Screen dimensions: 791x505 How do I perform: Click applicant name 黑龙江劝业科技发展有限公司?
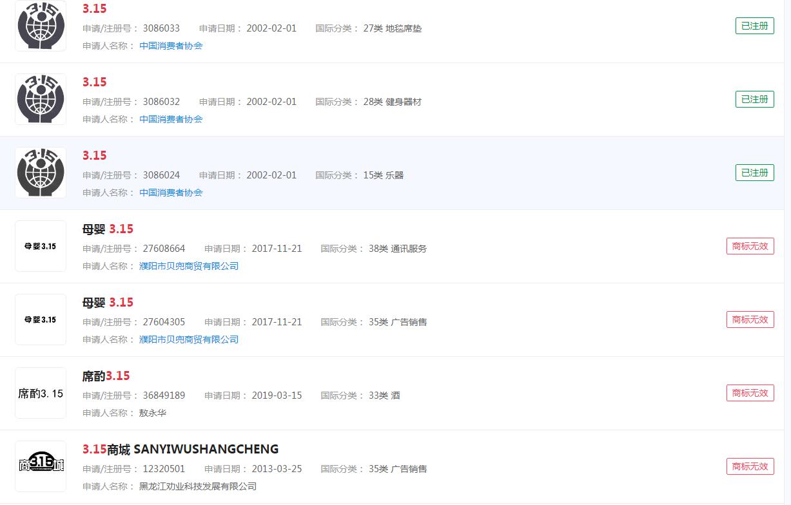tap(198, 486)
